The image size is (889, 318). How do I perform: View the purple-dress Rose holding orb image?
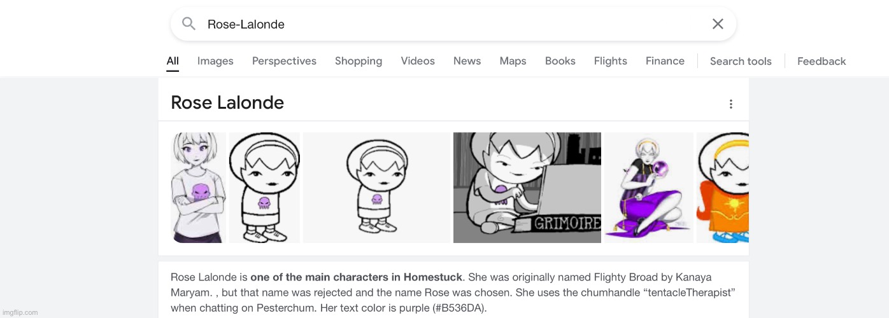649,188
